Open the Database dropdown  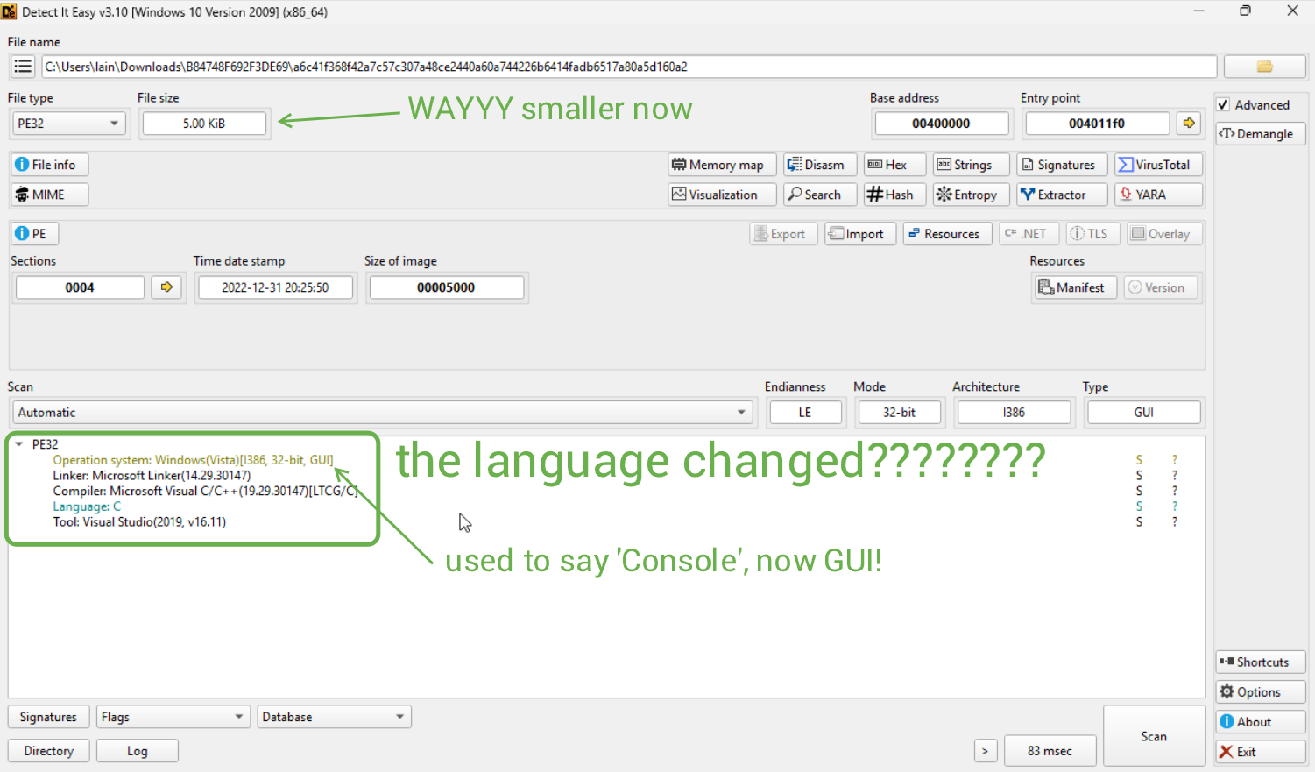tap(334, 717)
